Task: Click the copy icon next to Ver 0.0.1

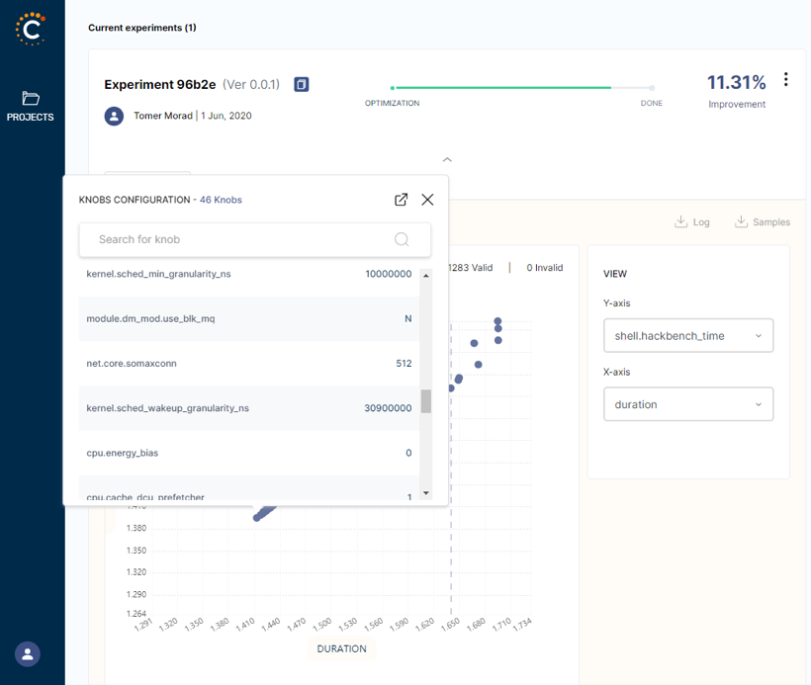Action: 301,84
